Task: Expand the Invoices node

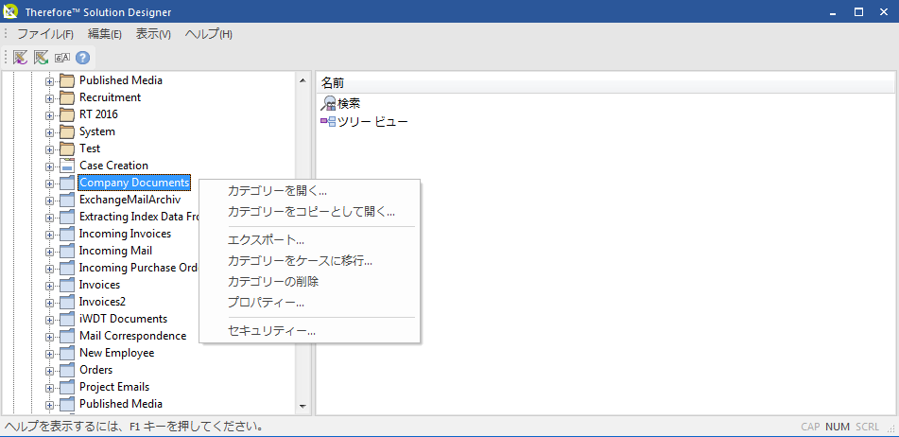Action: click(x=49, y=286)
